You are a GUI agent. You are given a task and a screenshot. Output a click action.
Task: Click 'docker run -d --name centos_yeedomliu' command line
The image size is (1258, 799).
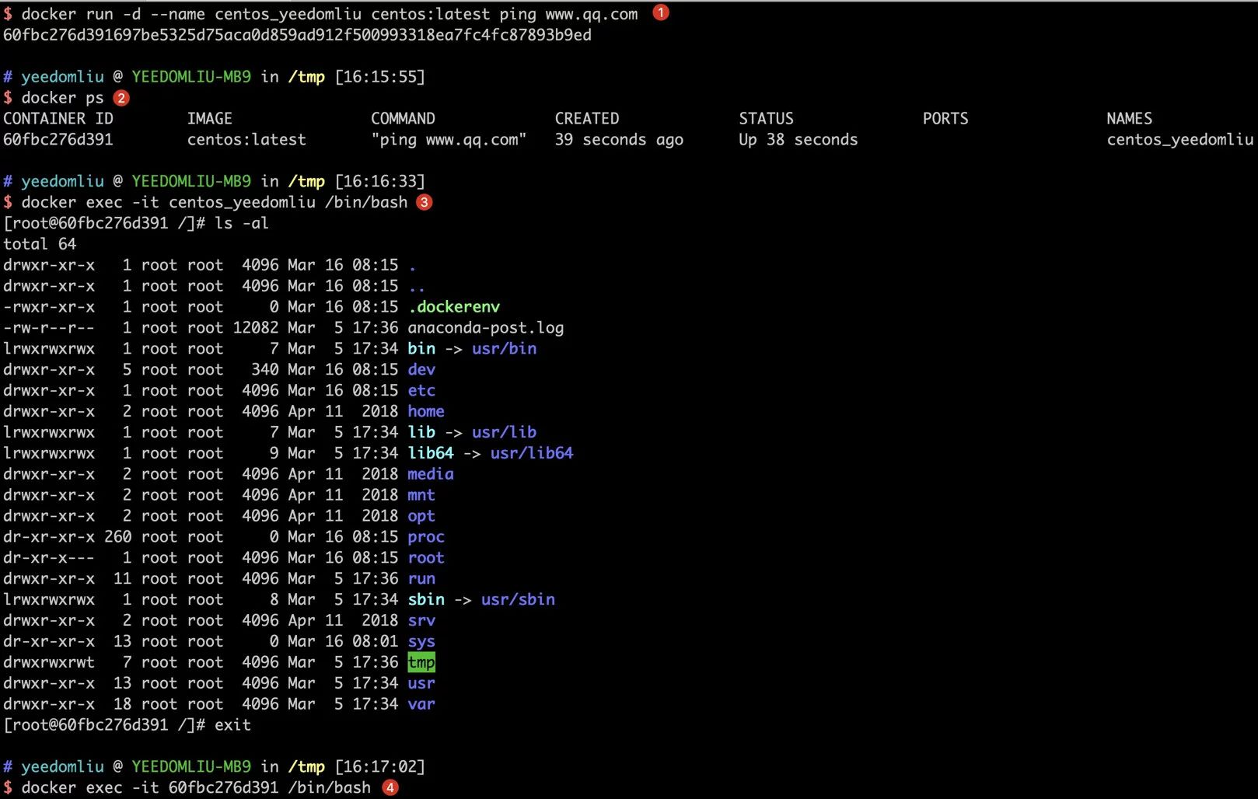coord(330,14)
